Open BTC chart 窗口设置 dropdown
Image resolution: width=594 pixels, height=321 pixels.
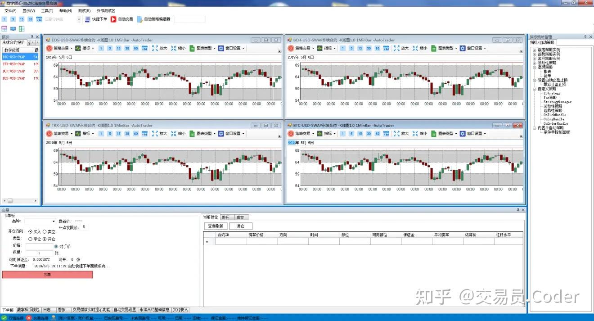485,134
